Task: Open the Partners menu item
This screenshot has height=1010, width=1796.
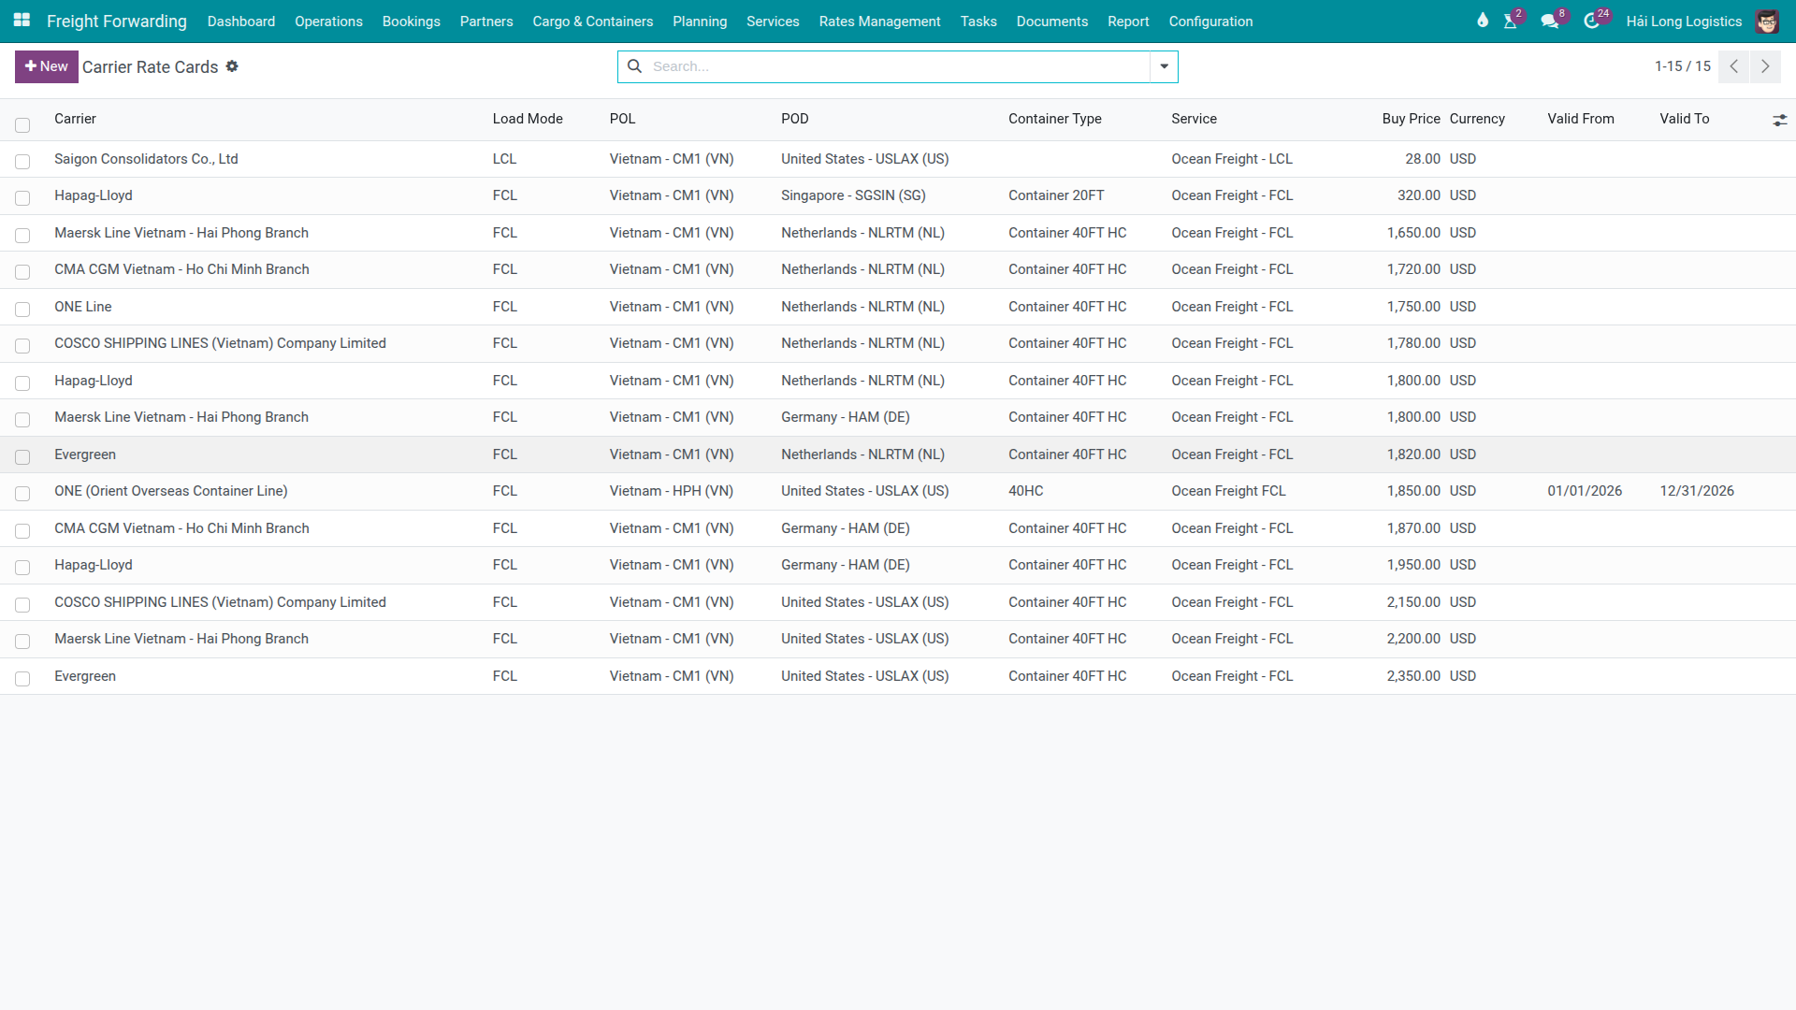Action: point(486,21)
